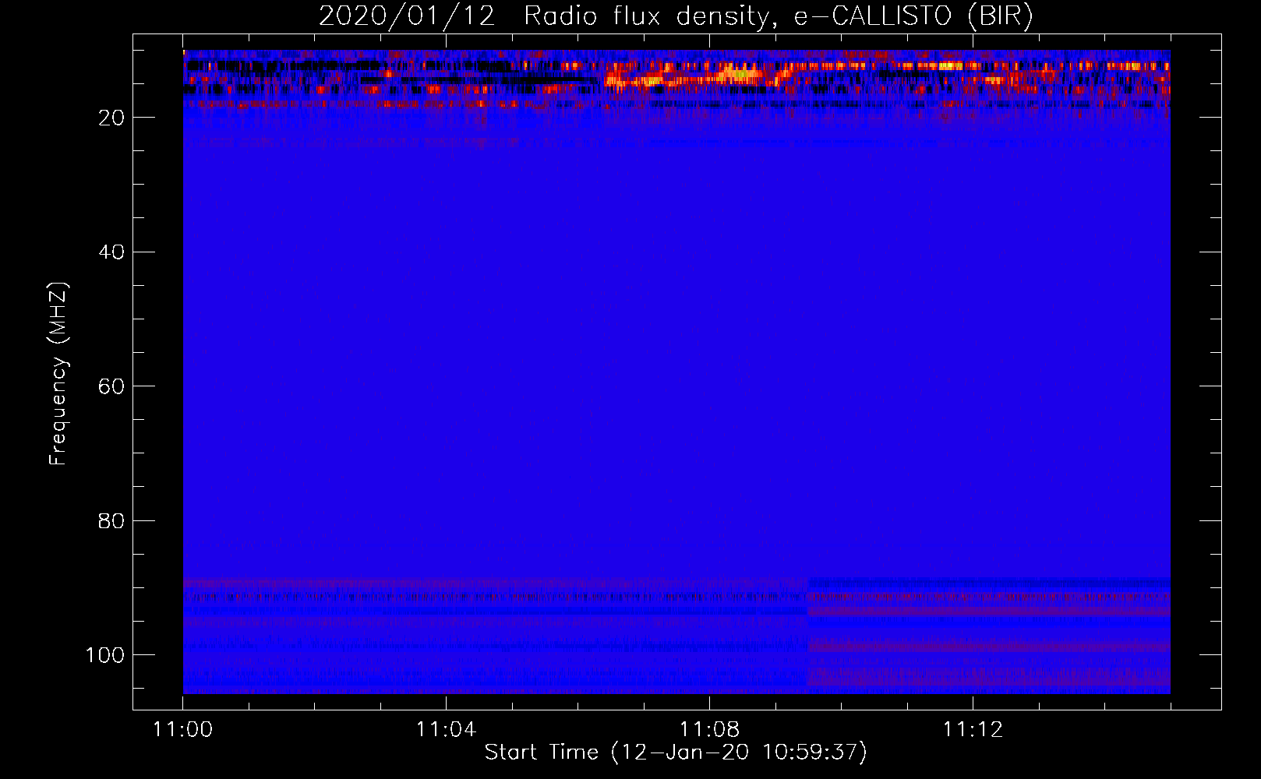Click the 'Frequency (MHZ)' axis label
1261x779 pixels.
pyautogui.click(x=58, y=374)
